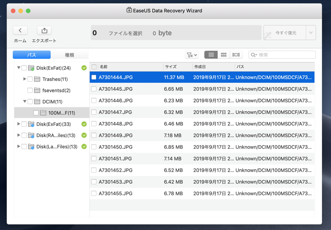Click green check badge beside Disk(ExFat)(24)
The height and width of the screenshot is (230, 331).
coord(84,68)
